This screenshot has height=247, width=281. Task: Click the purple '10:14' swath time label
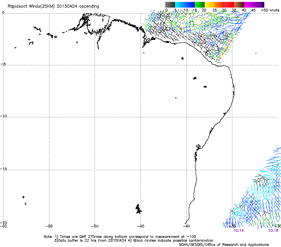click(239, 231)
